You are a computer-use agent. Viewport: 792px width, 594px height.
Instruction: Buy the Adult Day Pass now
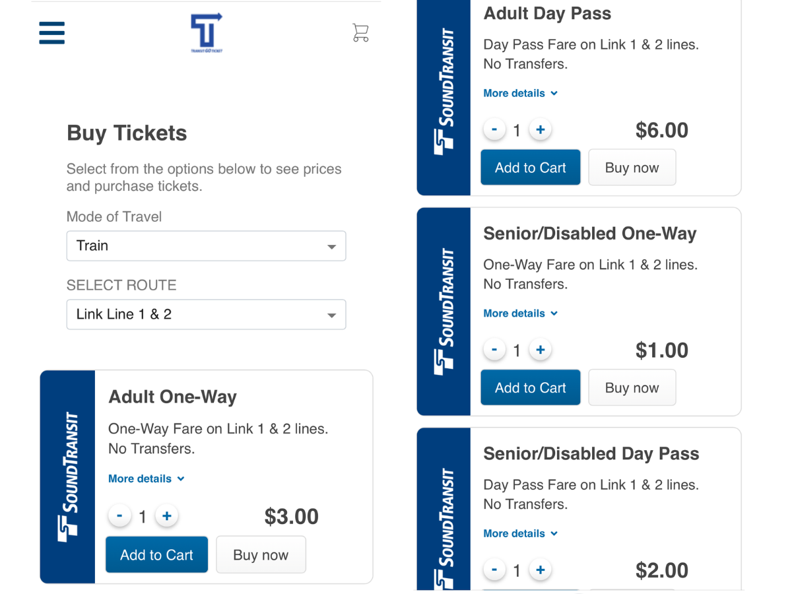tap(632, 168)
